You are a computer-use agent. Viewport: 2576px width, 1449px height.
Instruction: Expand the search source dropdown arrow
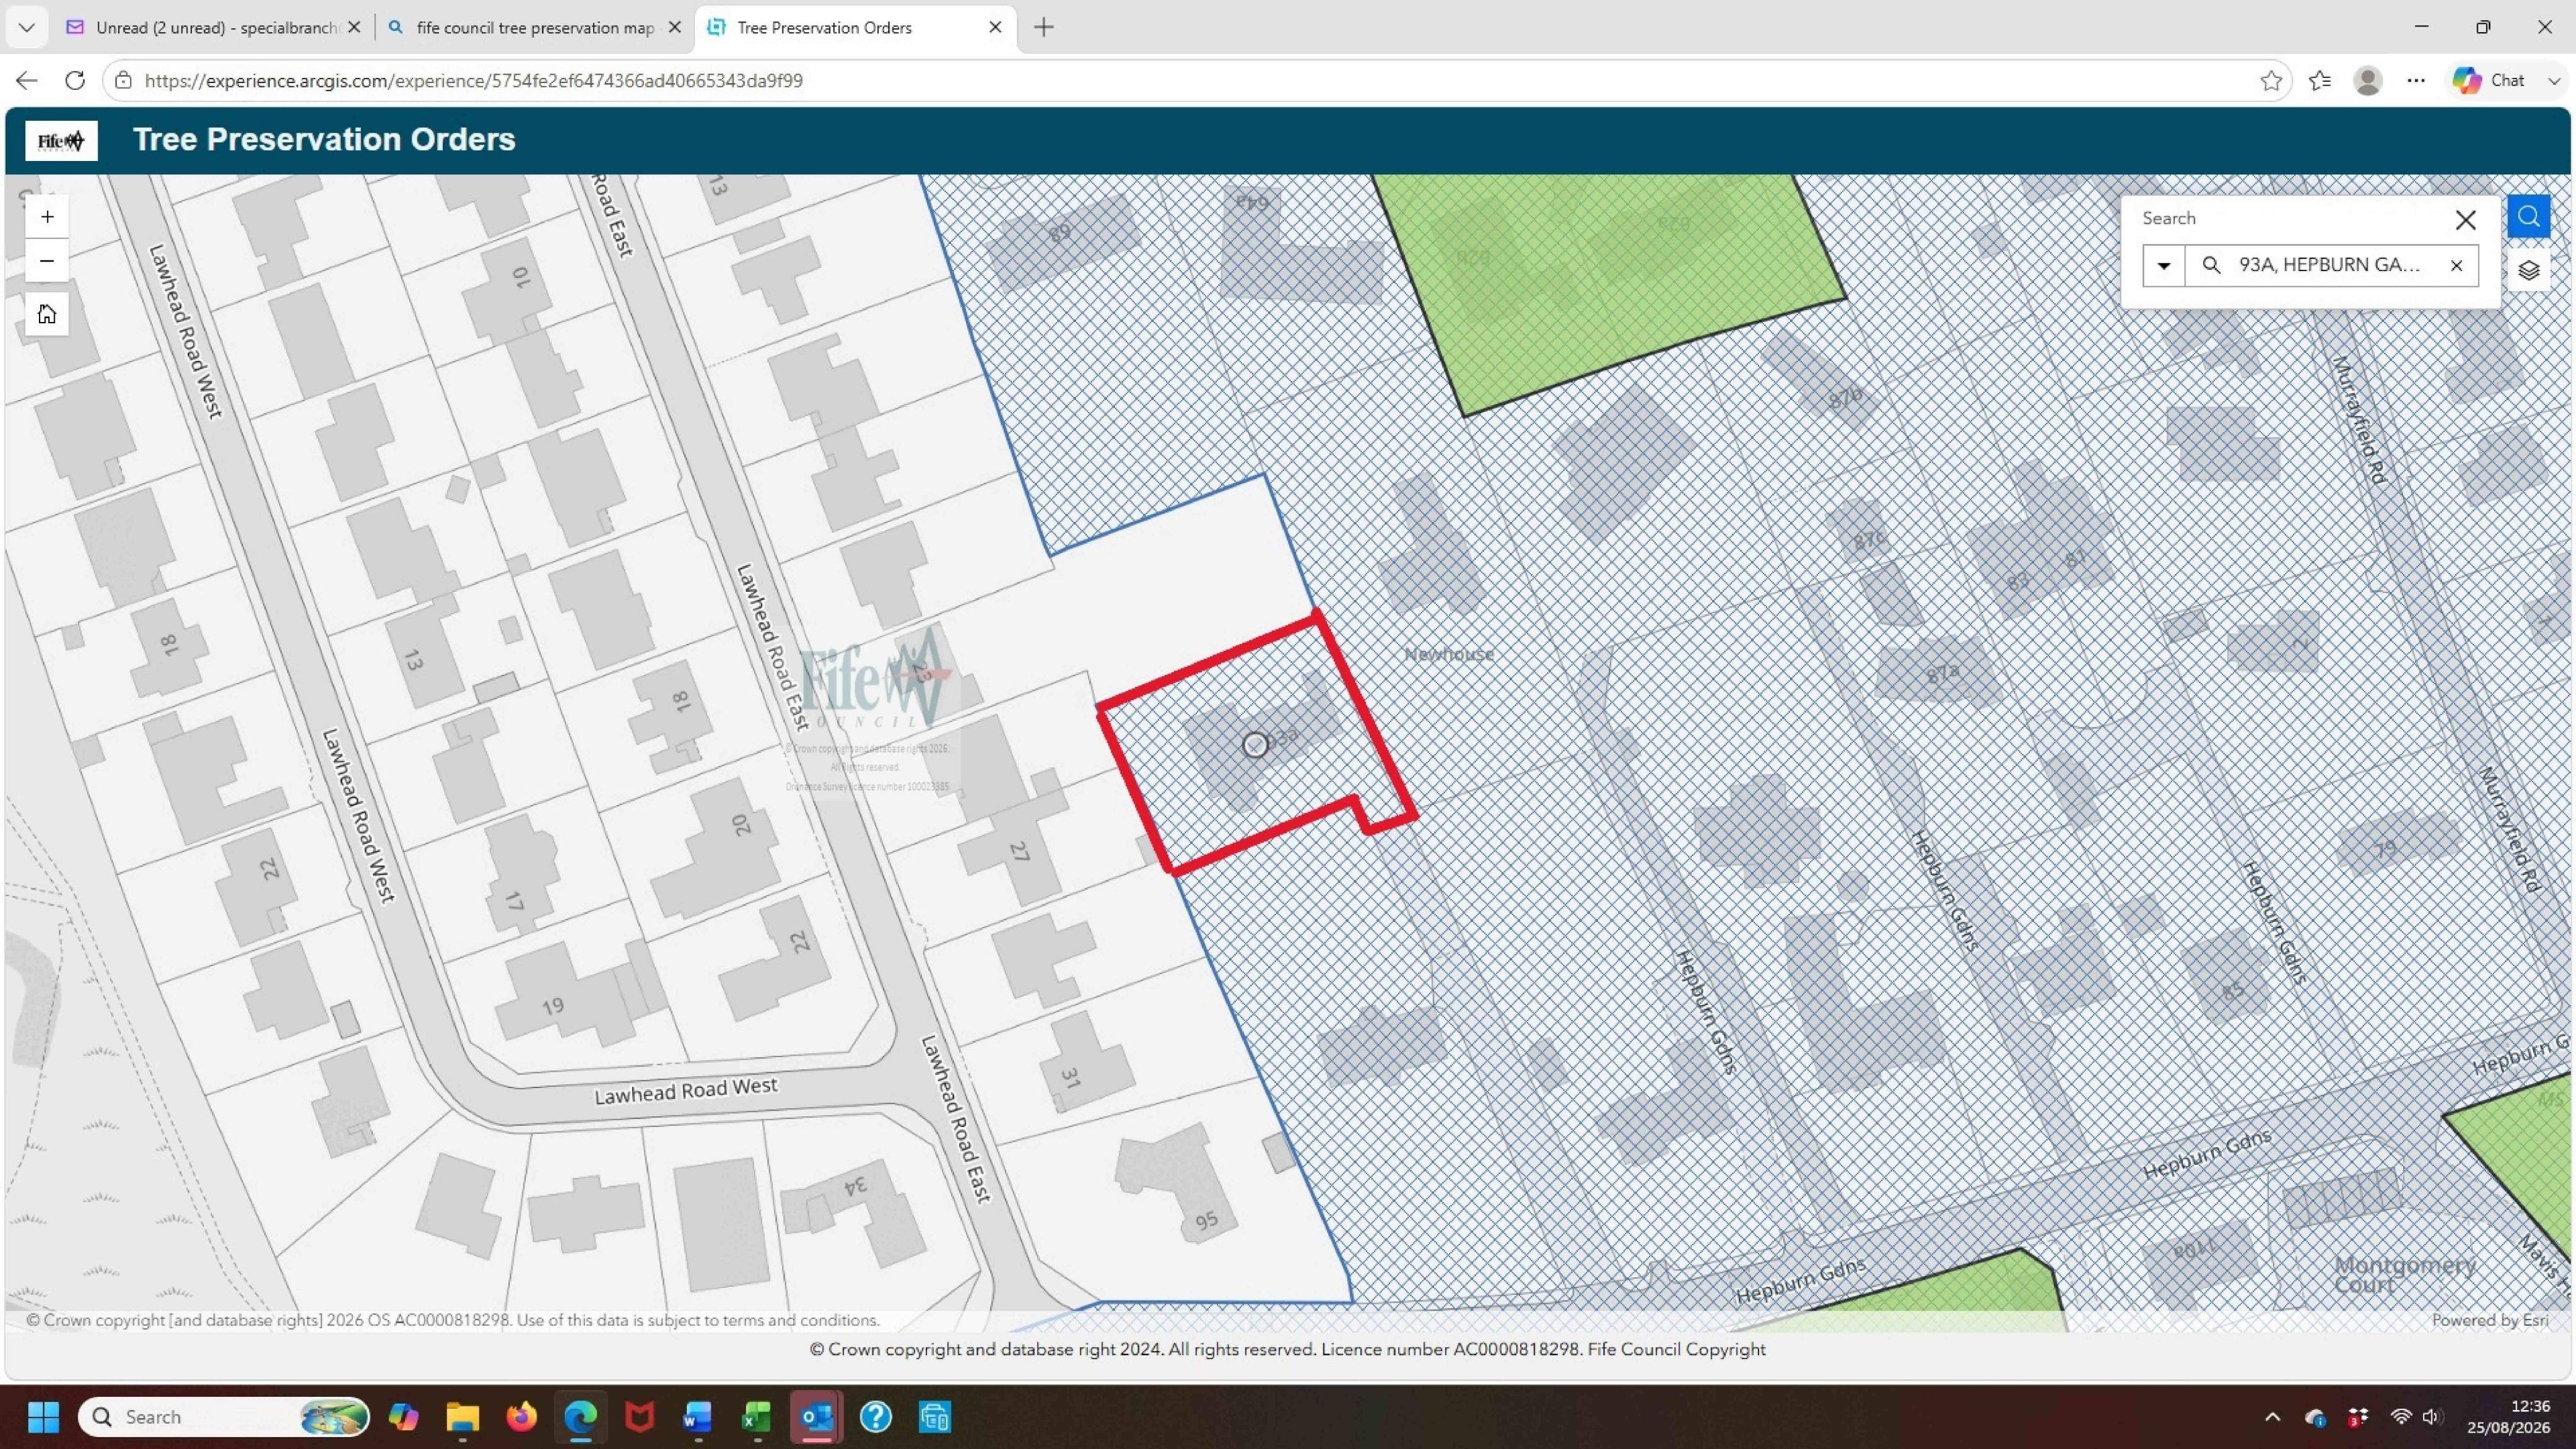2163,265
